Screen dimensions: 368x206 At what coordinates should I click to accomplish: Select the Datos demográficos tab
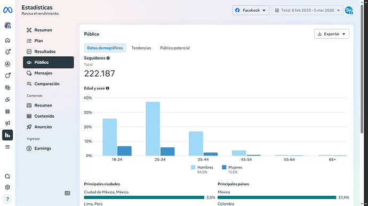[x=105, y=48]
